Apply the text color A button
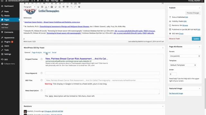206x115 pixels. click(46, 7)
